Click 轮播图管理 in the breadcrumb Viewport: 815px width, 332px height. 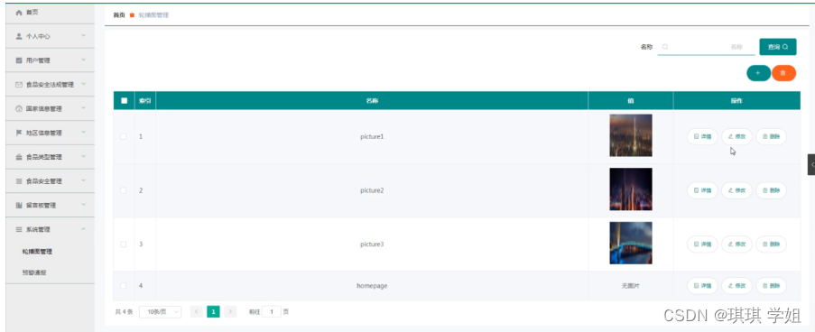(x=153, y=15)
